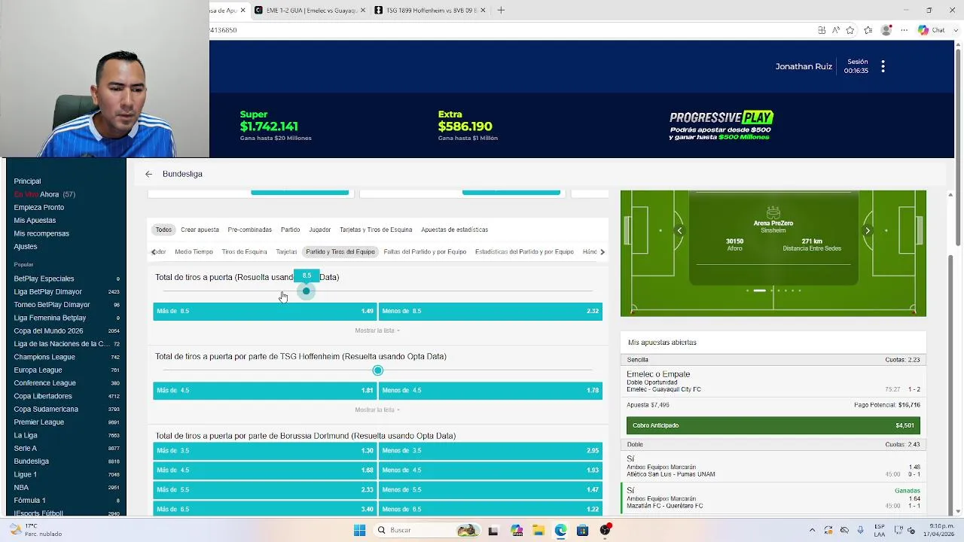Switch to Microsoft Edge on taskbar

point(560,531)
